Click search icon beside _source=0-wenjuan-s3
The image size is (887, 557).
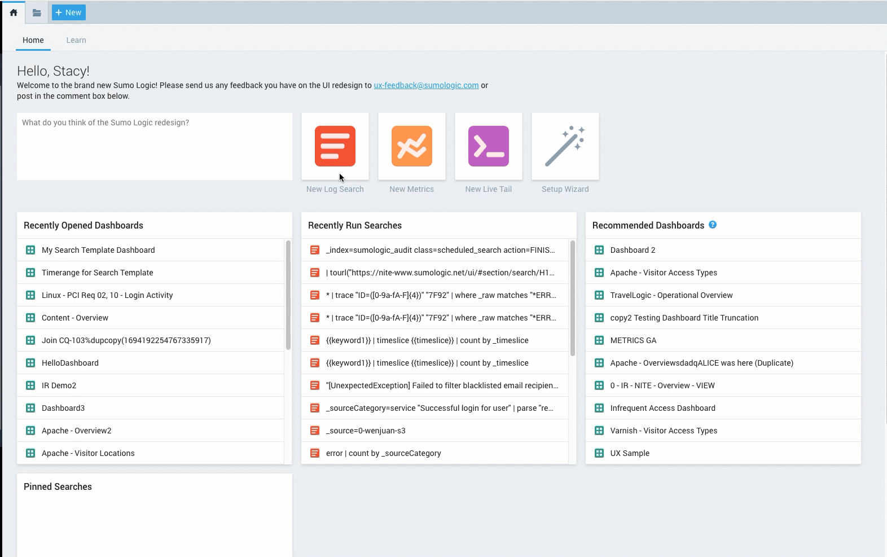pos(315,431)
